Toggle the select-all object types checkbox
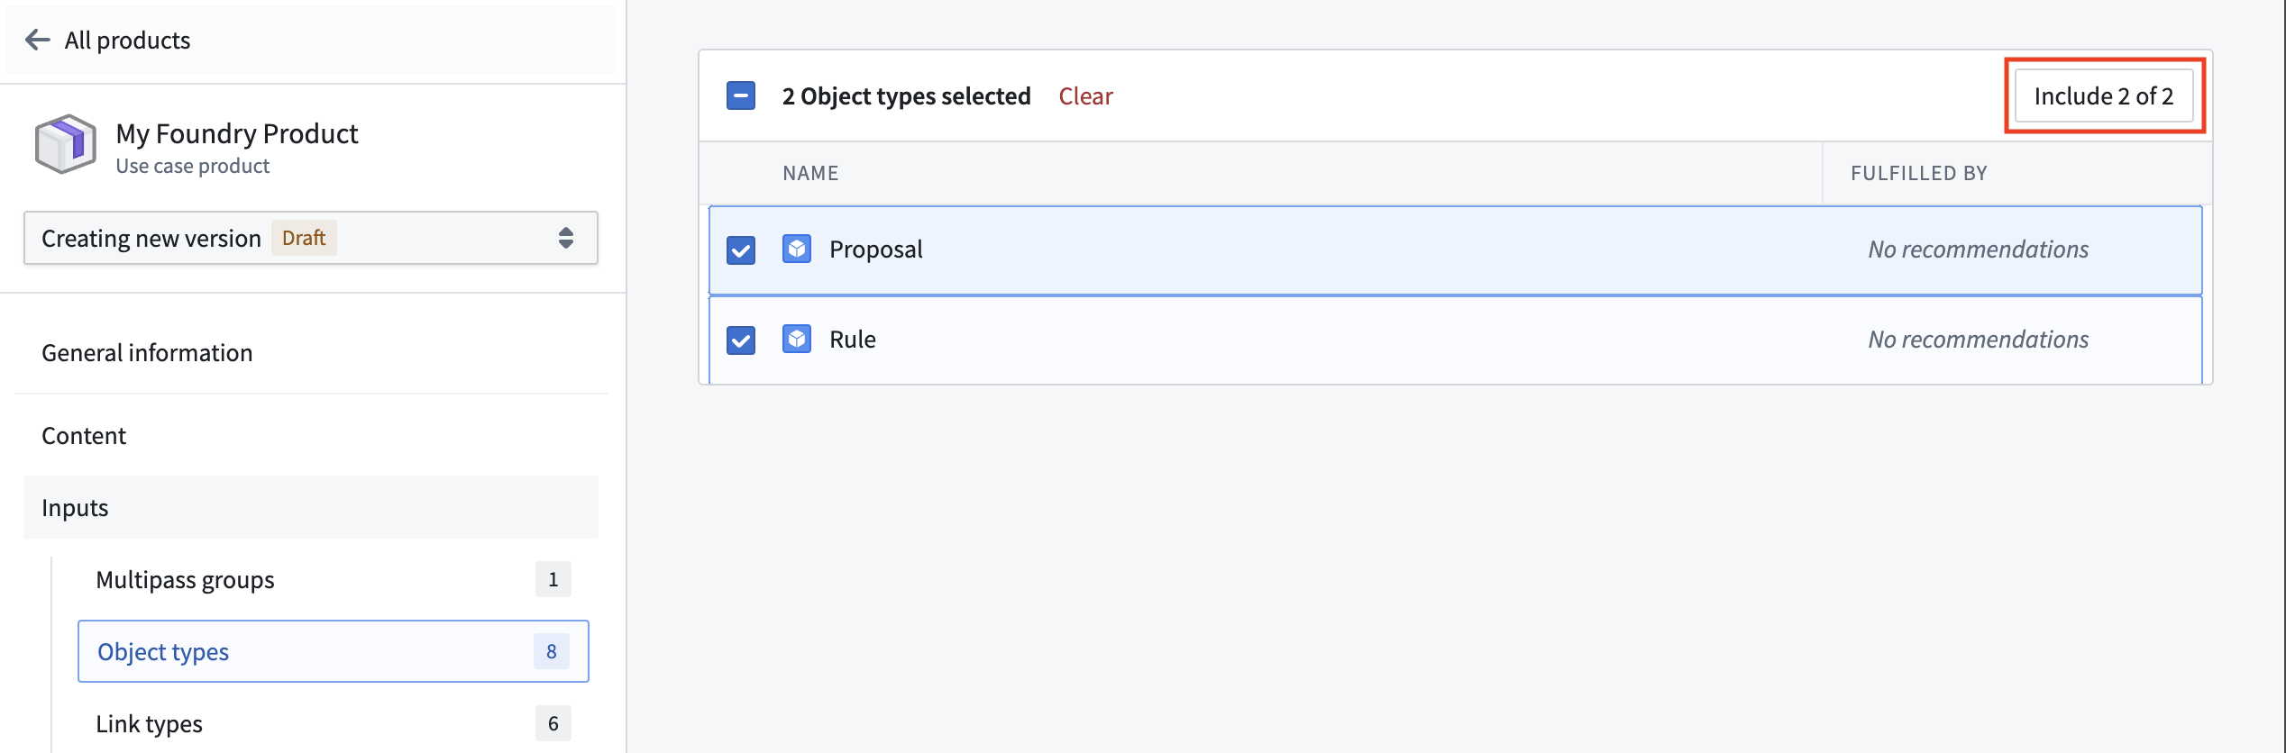The height and width of the screenshot is (753, 2286). (x=741, y=95)
